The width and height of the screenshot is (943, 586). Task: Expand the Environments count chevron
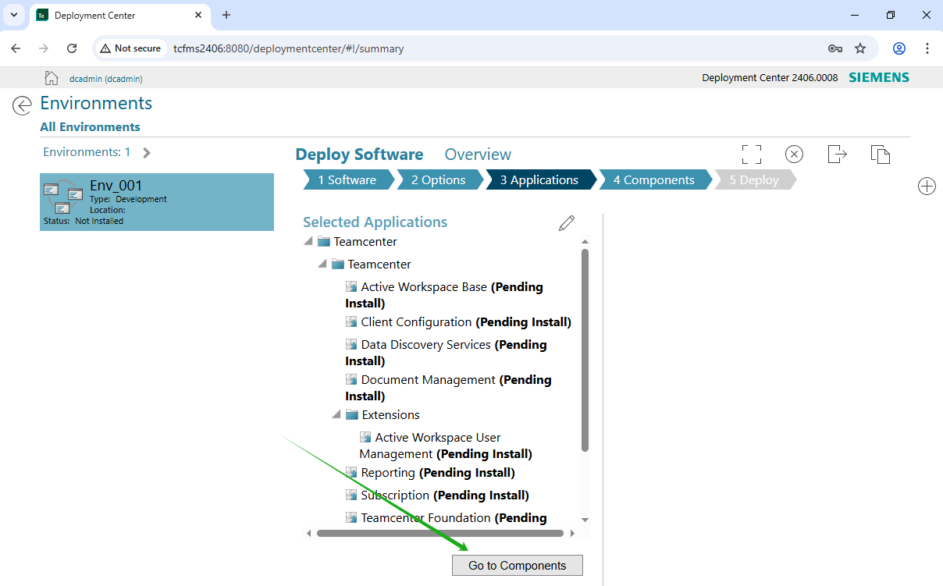coord(147,153)
